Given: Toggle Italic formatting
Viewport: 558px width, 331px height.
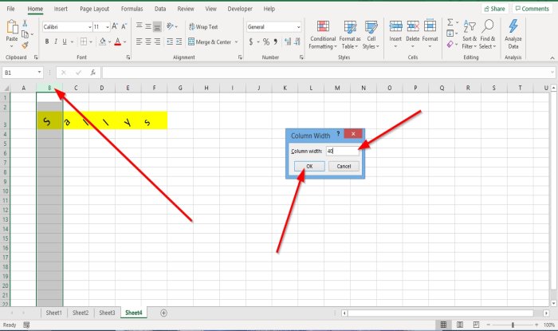Looking at the screenshot, I should tap(56, 41).
